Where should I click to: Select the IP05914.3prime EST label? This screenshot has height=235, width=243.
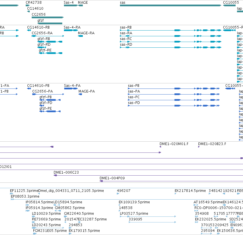(x=39, y=208)
